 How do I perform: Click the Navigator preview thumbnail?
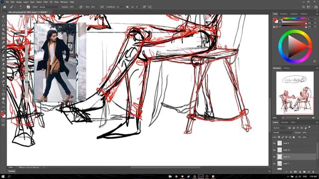pyautogui.click(x=295, y=93)
